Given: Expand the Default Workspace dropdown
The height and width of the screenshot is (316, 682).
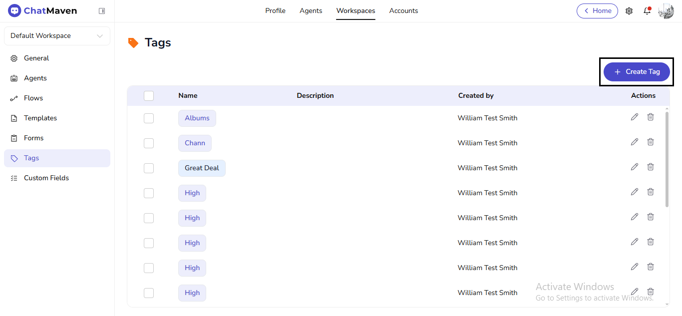Looking at the screenshot, I should pyautogui.click(x=57, y=36).
